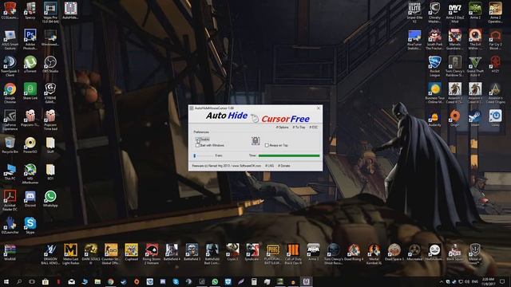511x287 pixels.
Task: Open This PC desktop icon
Action: click(10, 172)
